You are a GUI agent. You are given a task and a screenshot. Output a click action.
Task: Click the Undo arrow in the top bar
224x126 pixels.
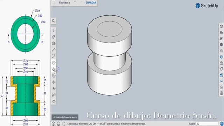pyautogui.click(x=75, y=2)
